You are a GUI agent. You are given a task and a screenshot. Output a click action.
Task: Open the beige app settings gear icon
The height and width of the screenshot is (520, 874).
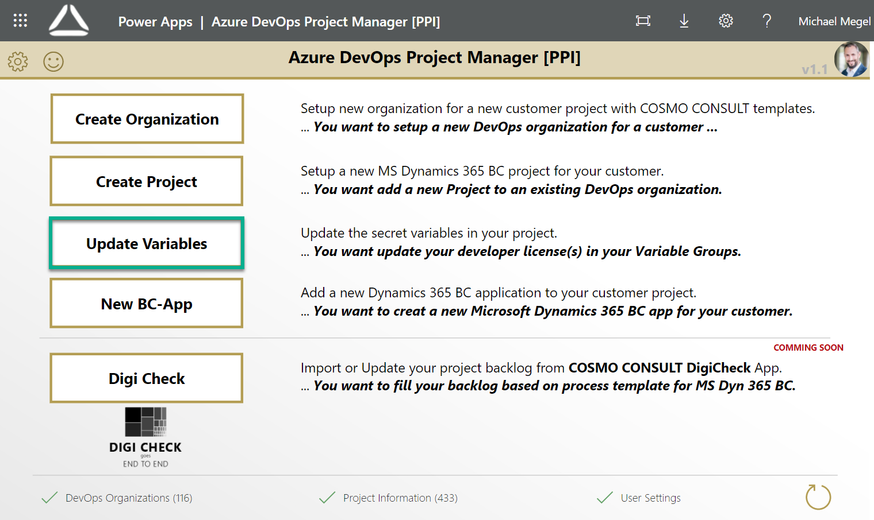tap(18, 61)
